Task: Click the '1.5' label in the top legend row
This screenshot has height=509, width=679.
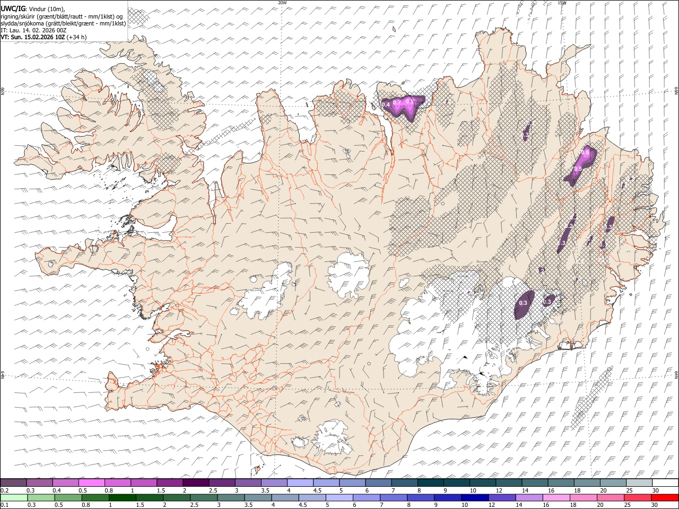Action: coord(161,490)
